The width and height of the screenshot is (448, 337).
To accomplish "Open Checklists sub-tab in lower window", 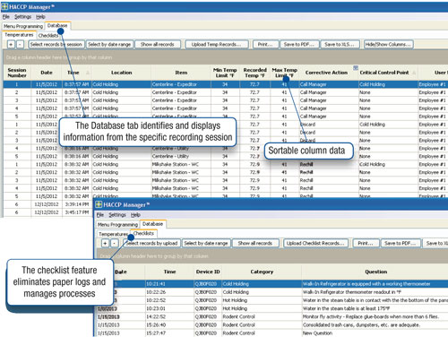I will [x=143, y=234].
